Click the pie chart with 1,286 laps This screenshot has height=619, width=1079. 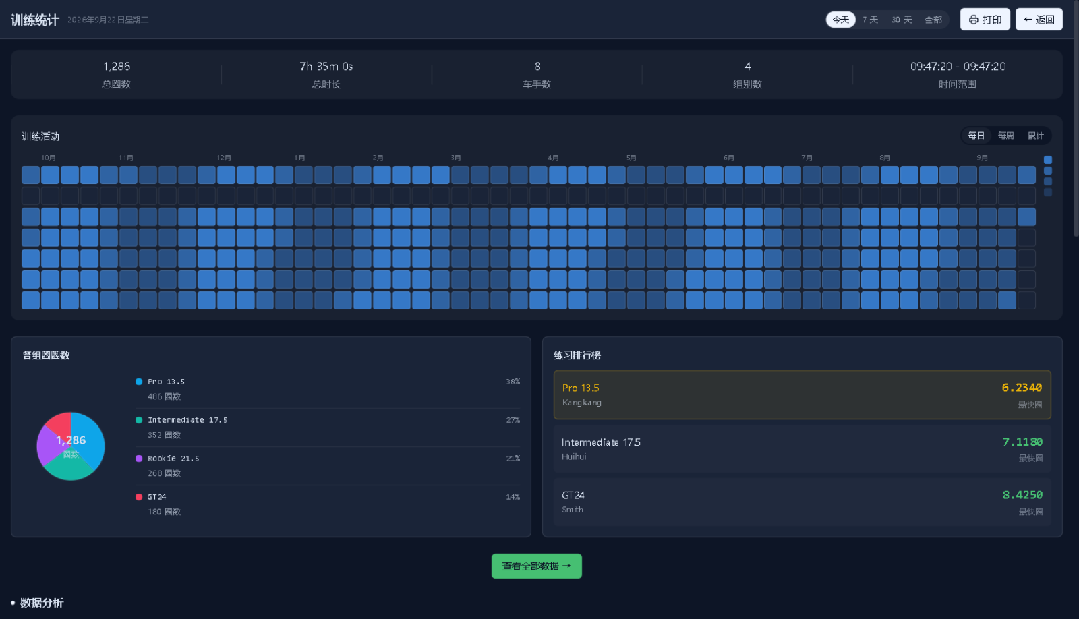click(71, 446)
